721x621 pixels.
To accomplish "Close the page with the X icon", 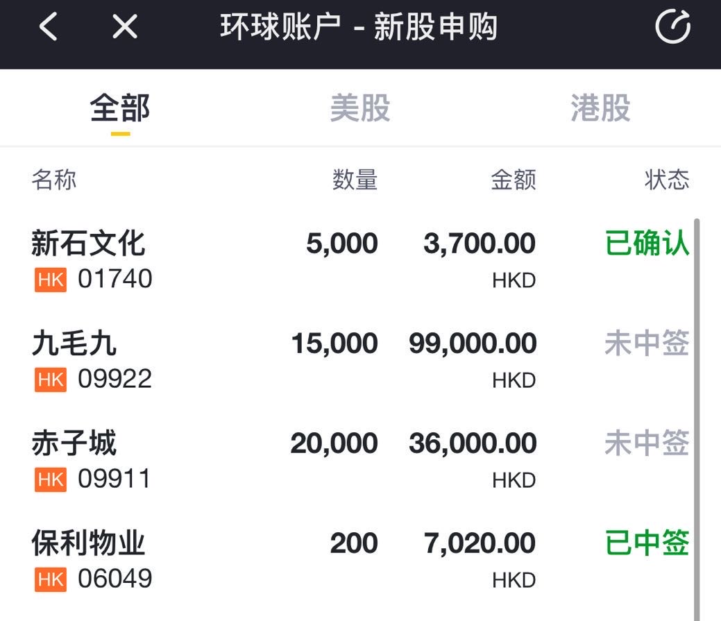I will (x=125, y=26).
